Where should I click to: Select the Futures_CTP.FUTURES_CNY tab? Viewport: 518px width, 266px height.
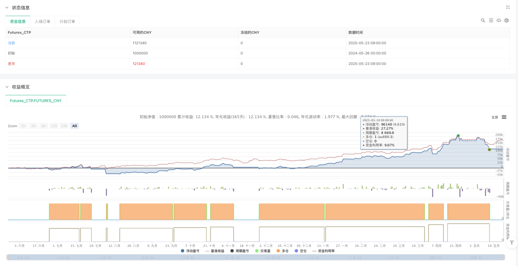coord(36,101)
